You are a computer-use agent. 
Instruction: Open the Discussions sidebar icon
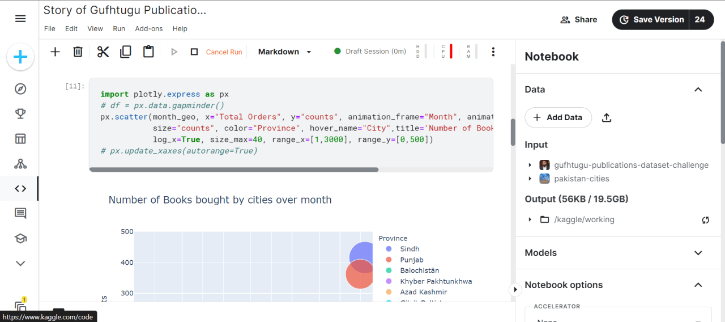click(20, 214)
